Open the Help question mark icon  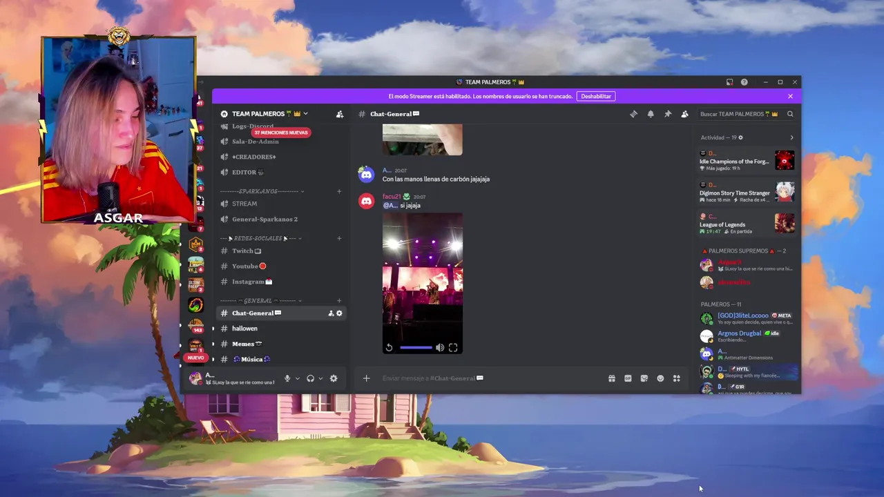click(744, 82)
